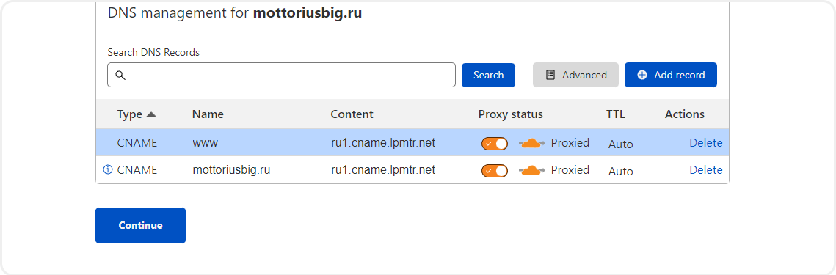
Task: Click the blue Search button
Action: coord(488,75)
